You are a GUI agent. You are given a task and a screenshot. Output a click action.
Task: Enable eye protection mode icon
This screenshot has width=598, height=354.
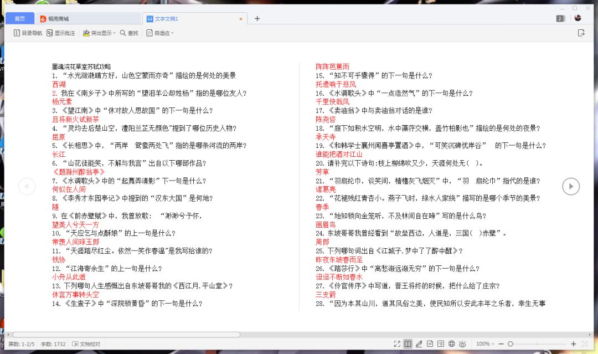(462, 344)
